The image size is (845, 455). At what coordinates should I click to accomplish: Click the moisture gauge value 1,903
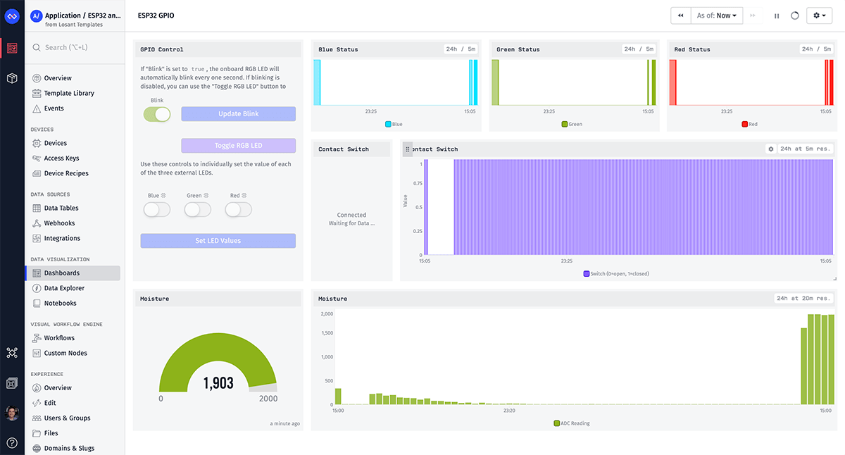click(218, 383)
